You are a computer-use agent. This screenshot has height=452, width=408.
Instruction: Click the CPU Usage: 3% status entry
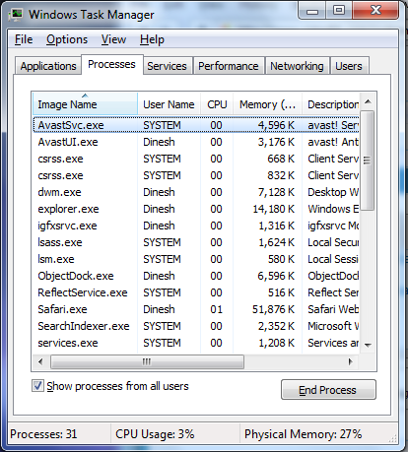(155, 434)
